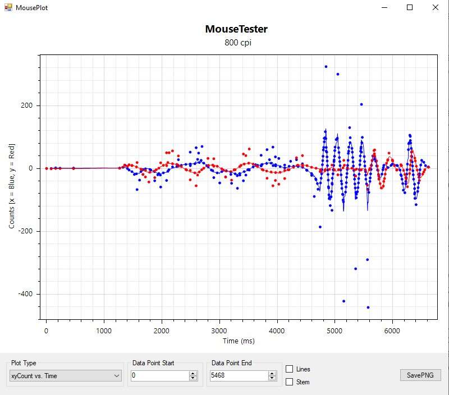This screenshot has height=395, width=449.
Task: Select the Time (ms) axis label
Action: (239, 342)
